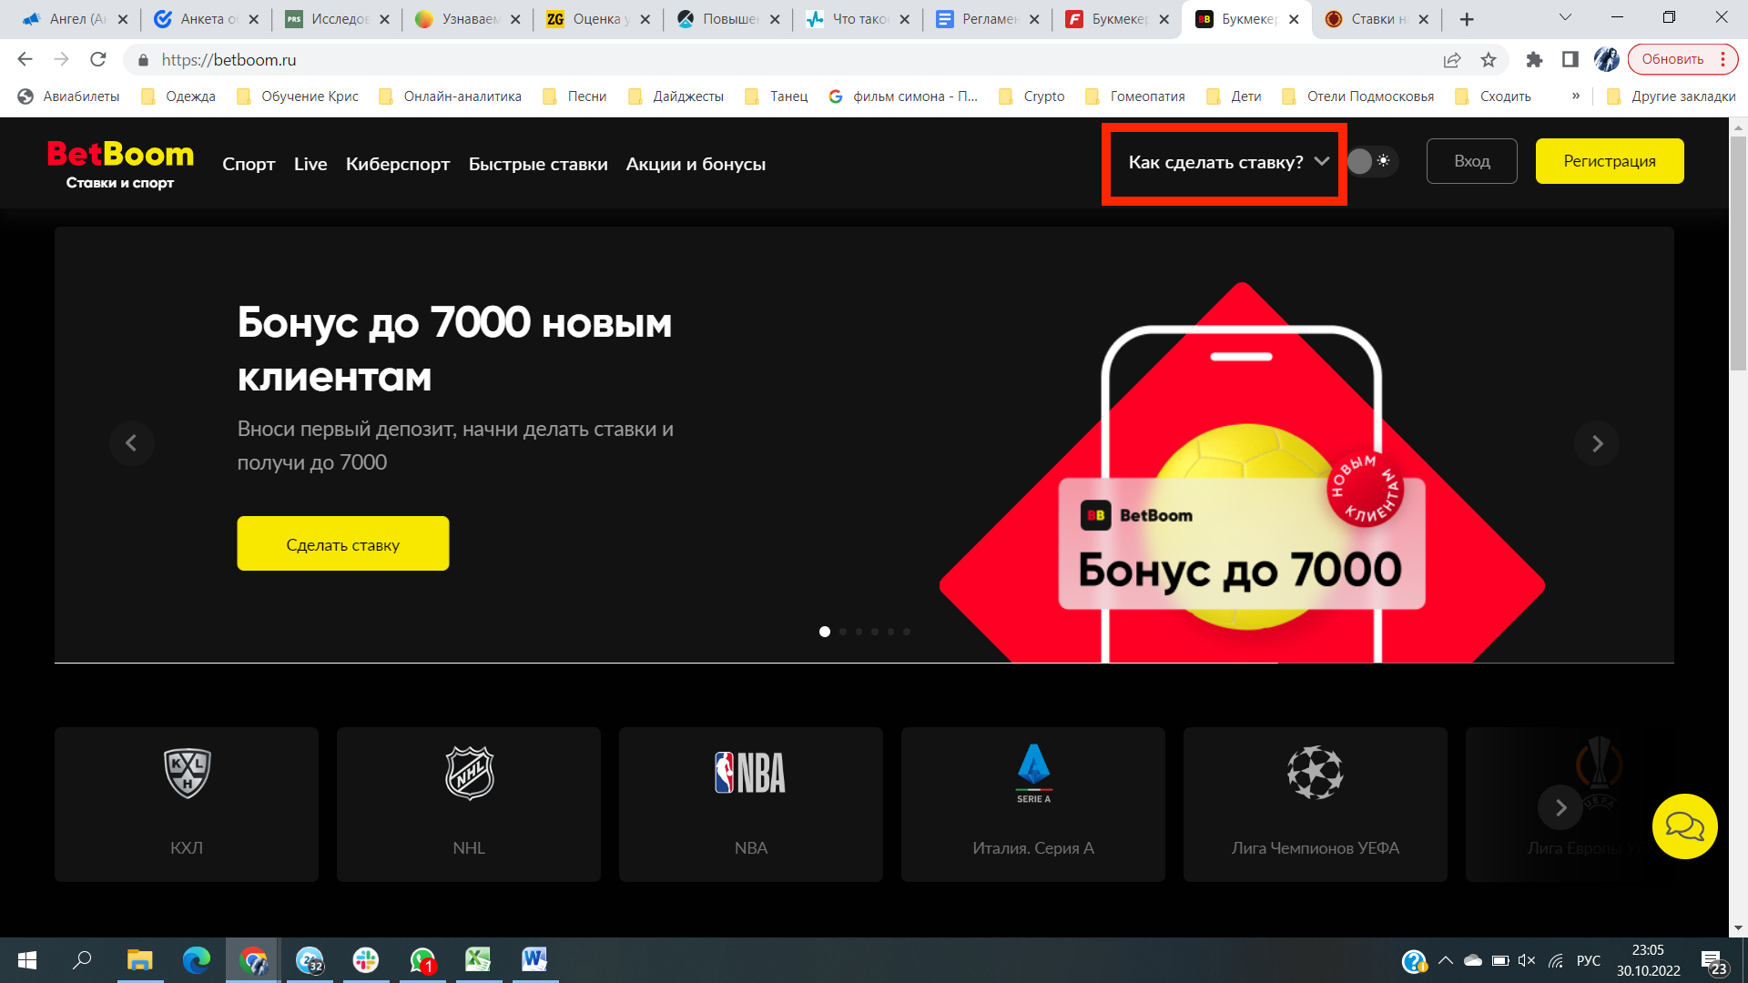Open a new browser tab

(x=1467, y=19)
